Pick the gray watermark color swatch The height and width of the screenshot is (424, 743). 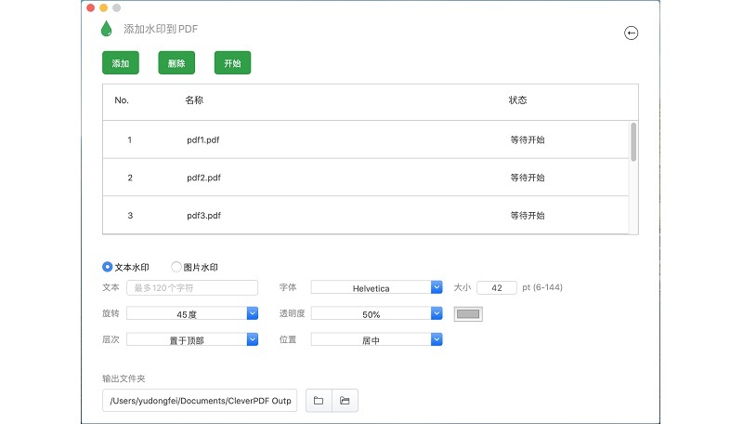(468, 314)
